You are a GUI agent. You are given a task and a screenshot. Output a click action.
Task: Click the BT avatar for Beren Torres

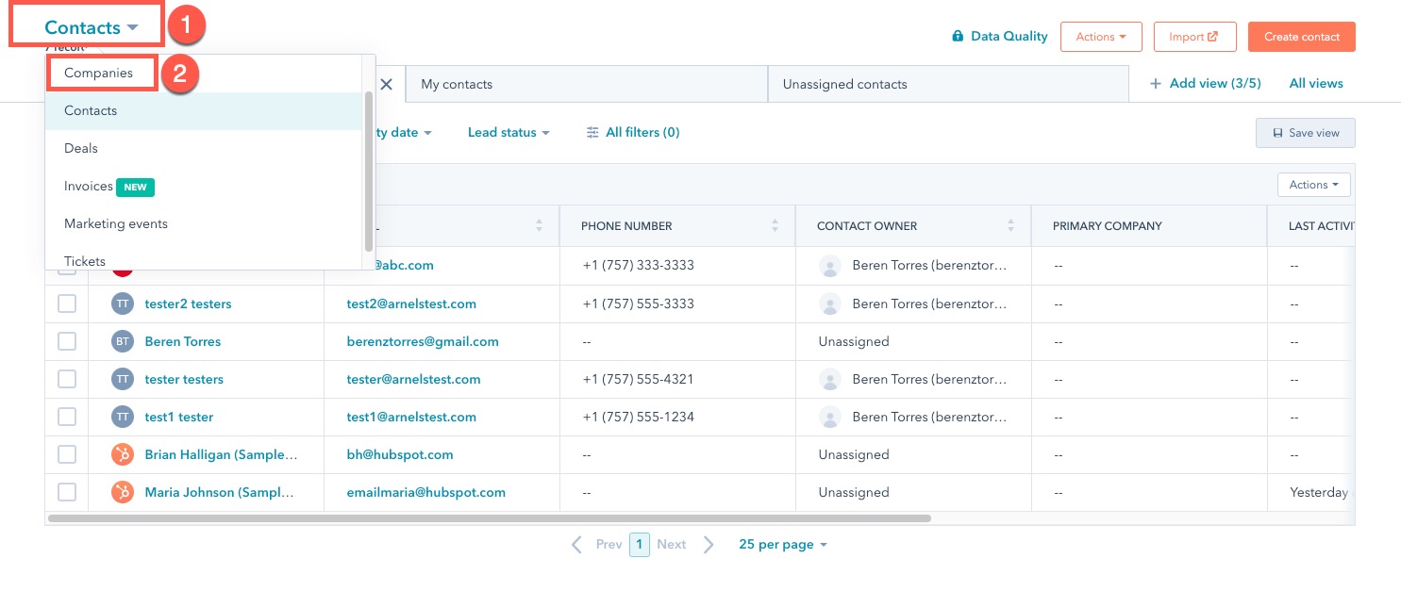point(123,341)
